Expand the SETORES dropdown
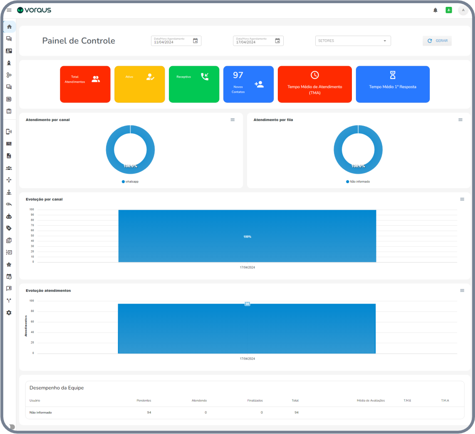Viewport: 475px width, 434px height. point(353,41)
